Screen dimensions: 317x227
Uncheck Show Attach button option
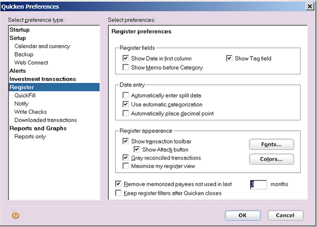point(137,149)
